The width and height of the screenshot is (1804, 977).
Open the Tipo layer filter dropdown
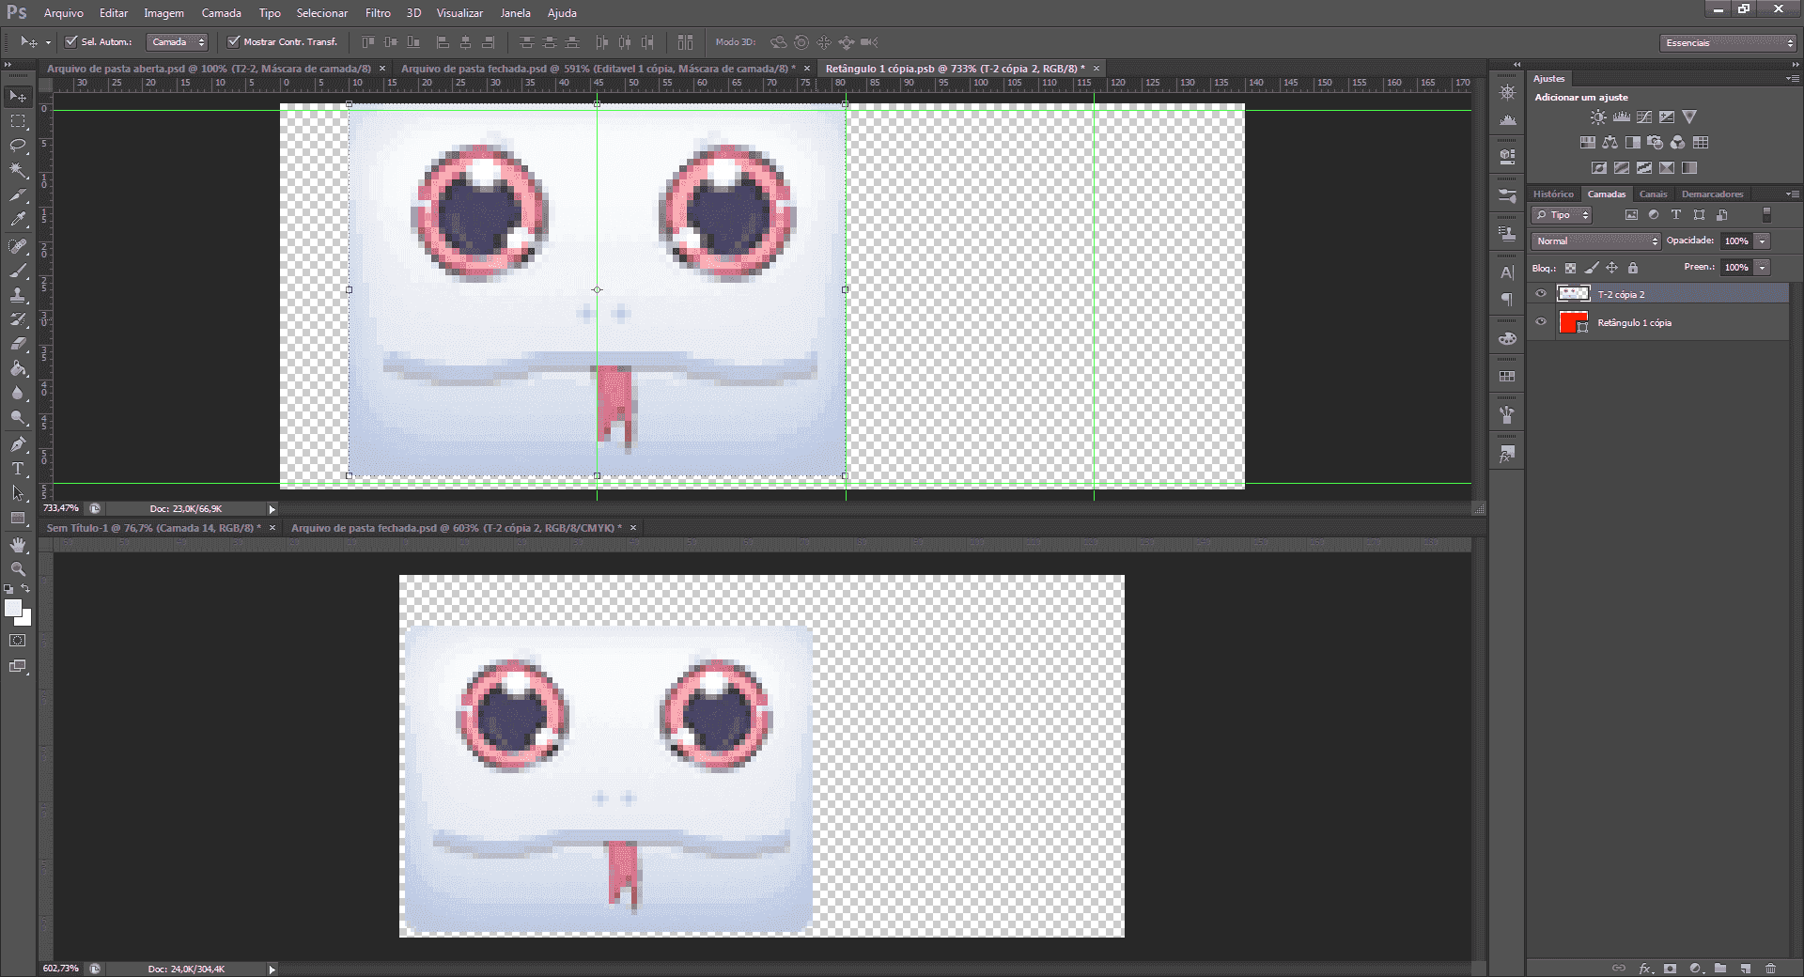1563,215
